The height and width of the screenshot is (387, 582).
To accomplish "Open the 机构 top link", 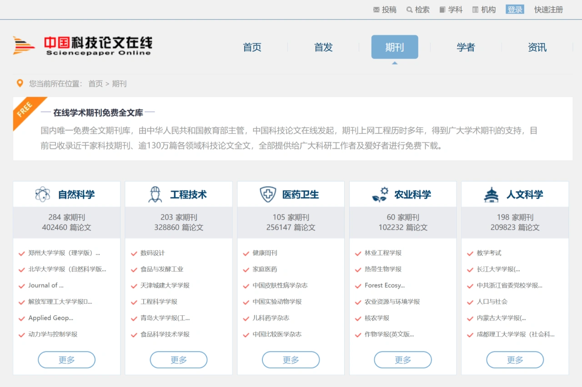I will 488,10.
